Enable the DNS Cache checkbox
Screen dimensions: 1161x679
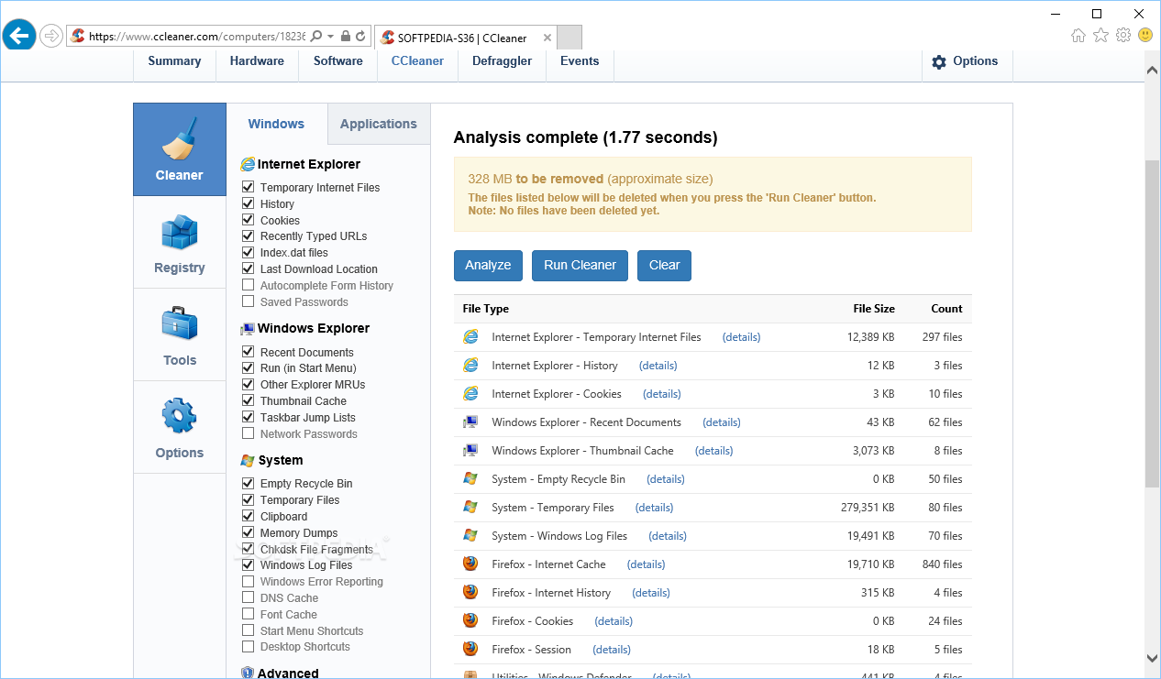click(x=248, y=597)
